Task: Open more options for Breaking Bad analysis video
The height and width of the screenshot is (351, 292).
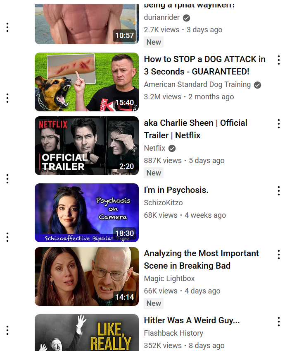Action: click(x=279, y=255)
